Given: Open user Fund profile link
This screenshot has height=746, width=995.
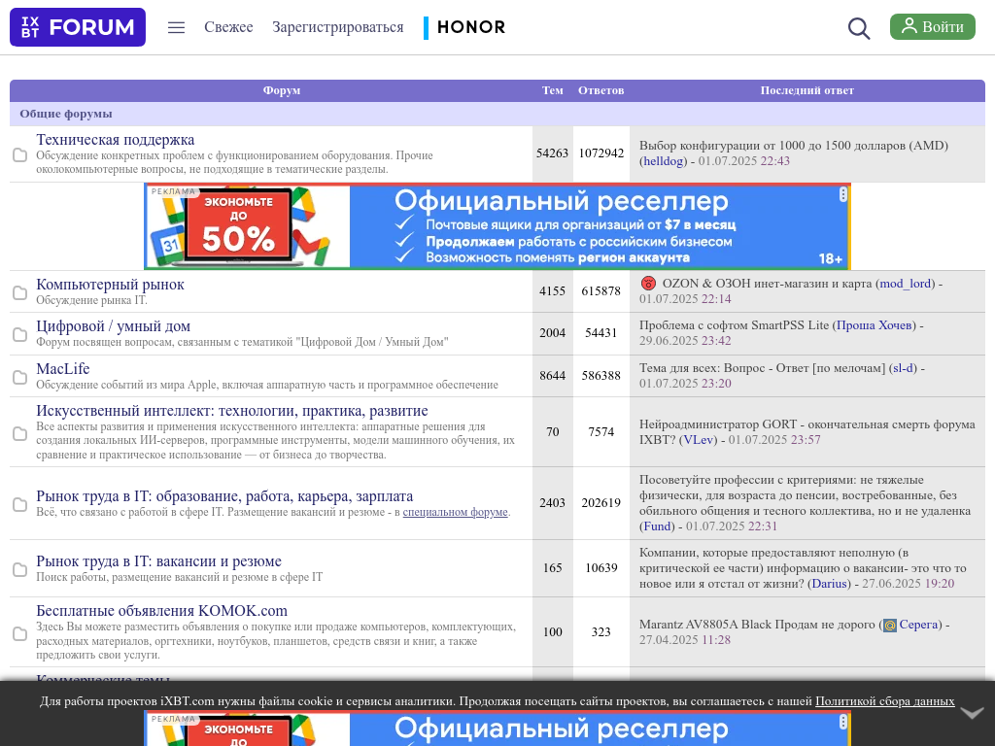Looking at the screenshot, I should (657, 526).
